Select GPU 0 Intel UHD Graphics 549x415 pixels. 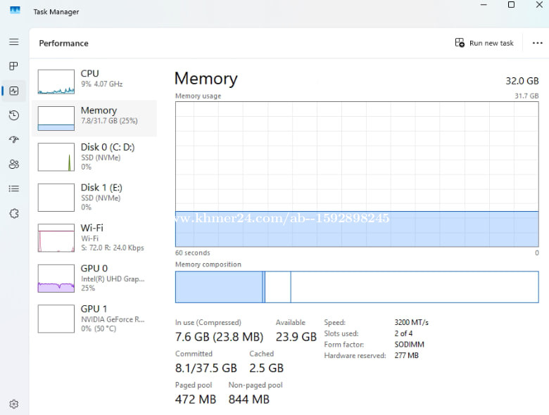tap(94, 278)
